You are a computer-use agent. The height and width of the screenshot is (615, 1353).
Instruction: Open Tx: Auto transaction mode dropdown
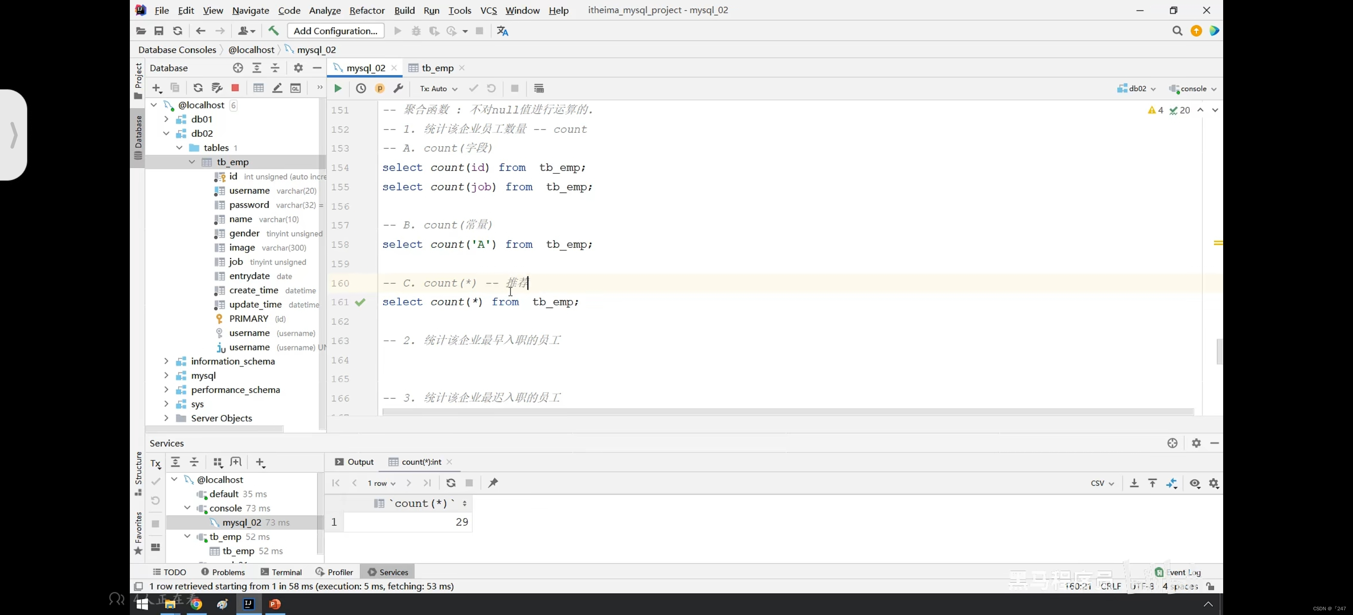click(x=439, y=89)
